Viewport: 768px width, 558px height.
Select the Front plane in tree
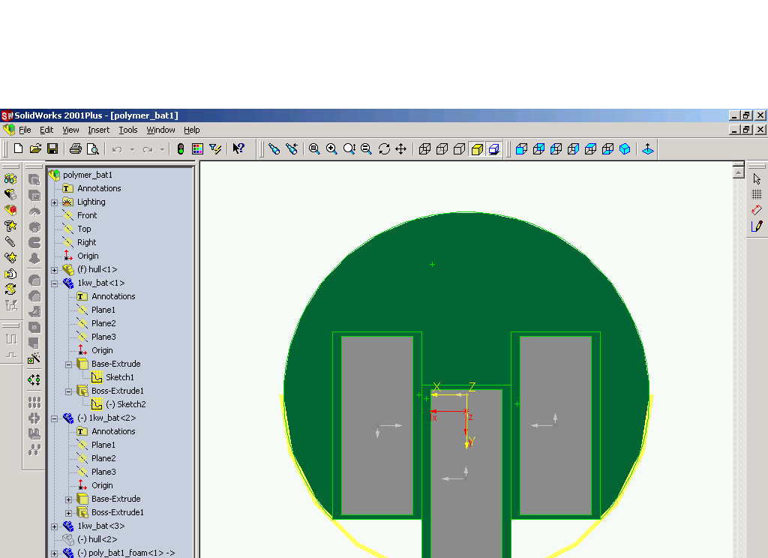pos(87,215)
